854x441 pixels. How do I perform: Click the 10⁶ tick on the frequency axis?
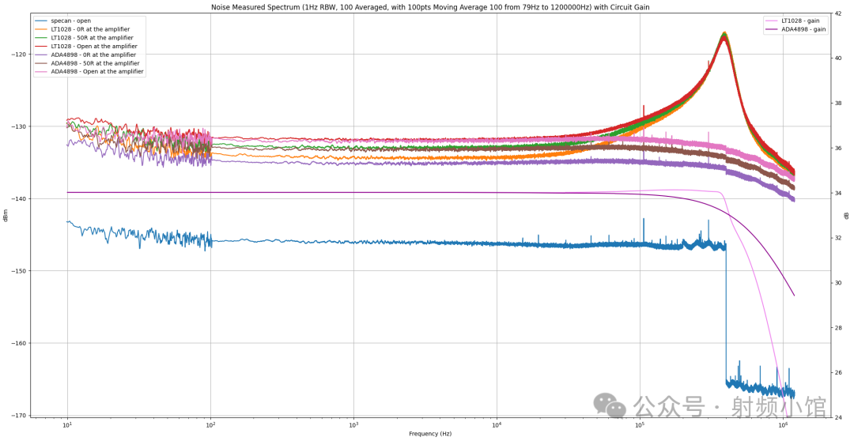[782, 425]
